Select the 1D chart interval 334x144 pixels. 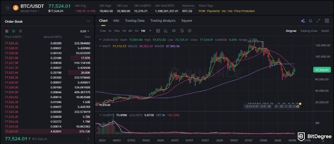pyautogui.click(x=137, y=31)
